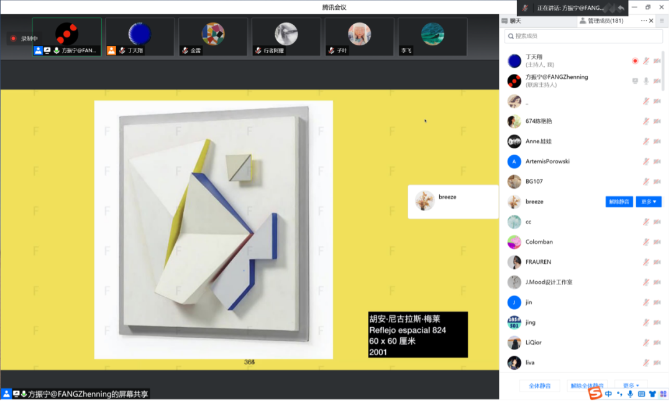This screenshot has width=671, height=401.
Task: Click the member list vertical scrollbar
Action: [x=664, y=71]
